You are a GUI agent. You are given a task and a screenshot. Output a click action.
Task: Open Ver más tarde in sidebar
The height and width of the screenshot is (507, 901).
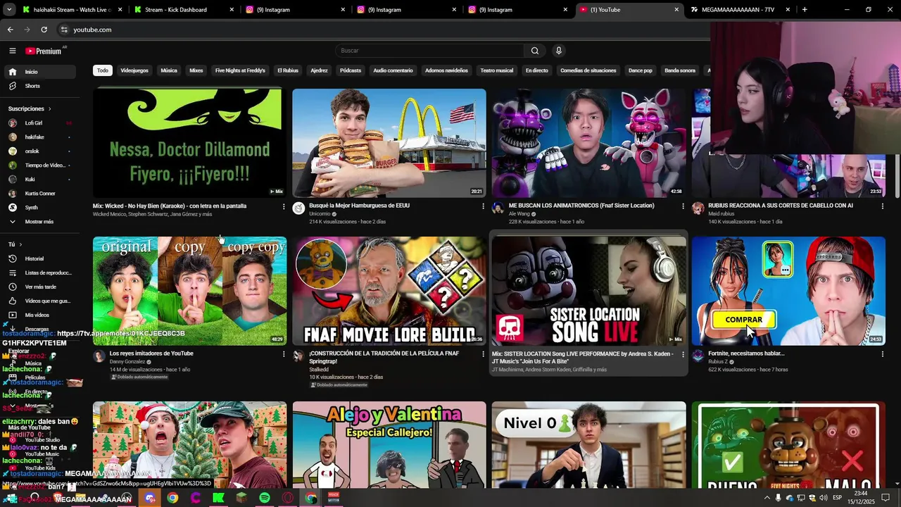[41, 287]
